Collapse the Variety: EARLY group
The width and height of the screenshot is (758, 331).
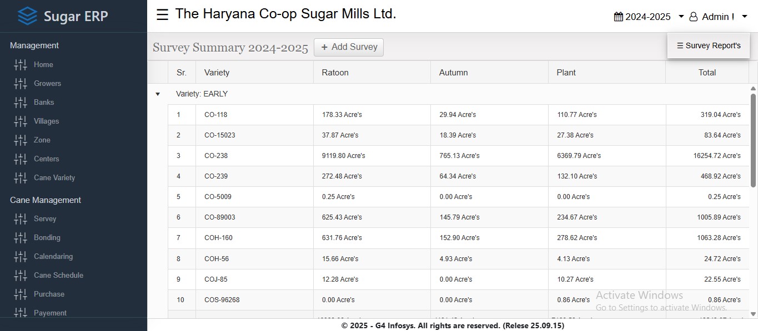[158, 94]
